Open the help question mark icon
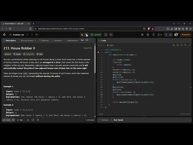Viewport: 193px width, 145px height. [38, 120]
